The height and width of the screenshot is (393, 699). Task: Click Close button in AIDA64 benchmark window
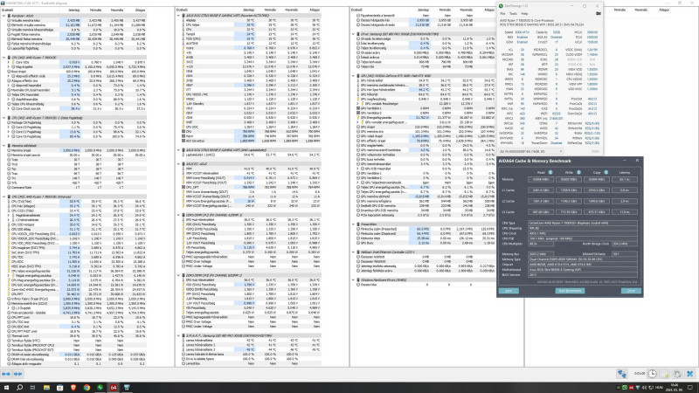(631, 291)
